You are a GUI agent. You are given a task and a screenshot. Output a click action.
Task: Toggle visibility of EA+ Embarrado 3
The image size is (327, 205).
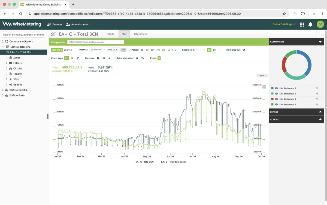point(276,94)
